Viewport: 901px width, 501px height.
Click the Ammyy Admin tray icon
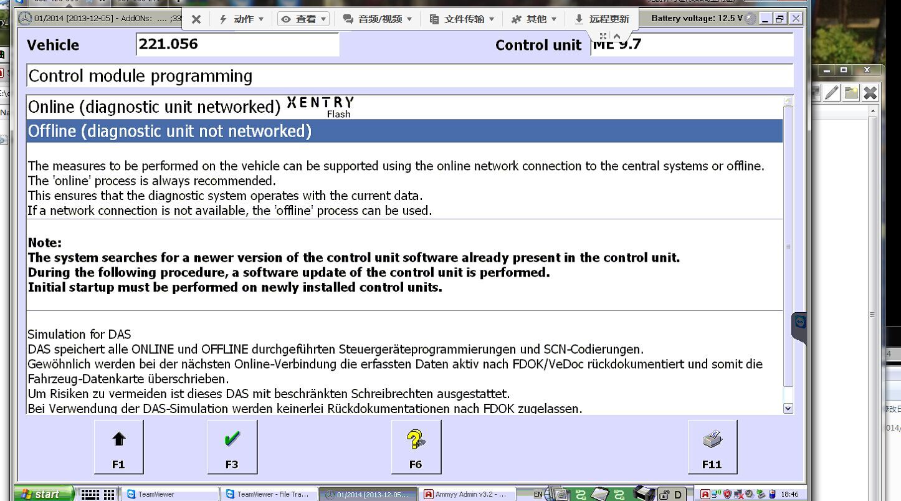tap(705, 494)
